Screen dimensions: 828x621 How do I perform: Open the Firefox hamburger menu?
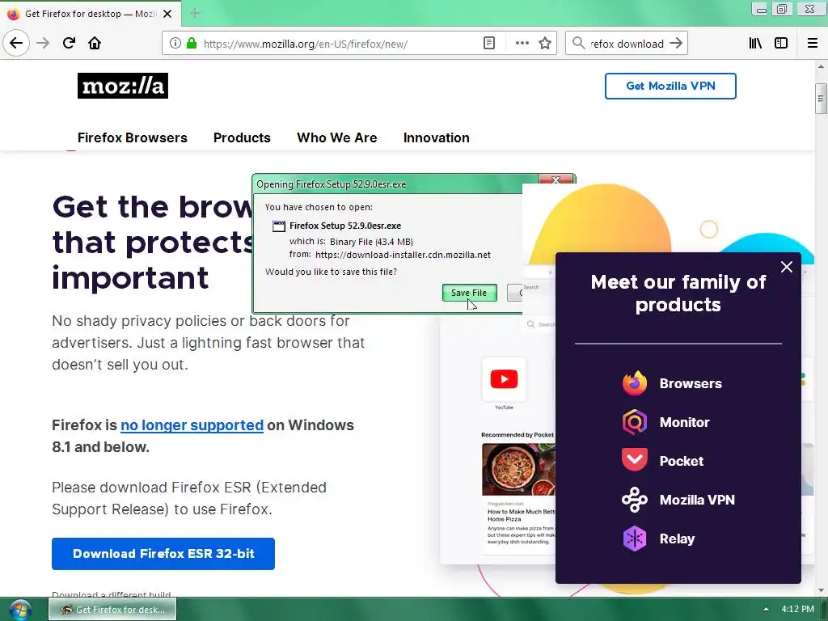coord(813,44)
